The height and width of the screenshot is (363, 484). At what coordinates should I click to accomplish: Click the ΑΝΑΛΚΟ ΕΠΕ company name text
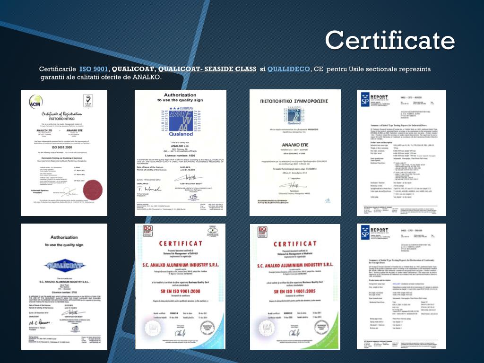click(x=295, y=145)
